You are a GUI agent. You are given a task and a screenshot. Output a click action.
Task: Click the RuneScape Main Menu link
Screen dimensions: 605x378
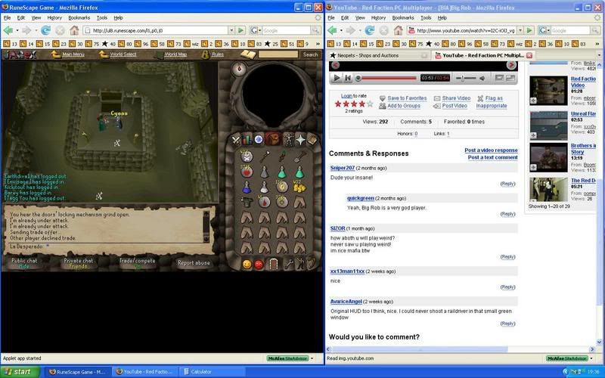click(73, 54)
